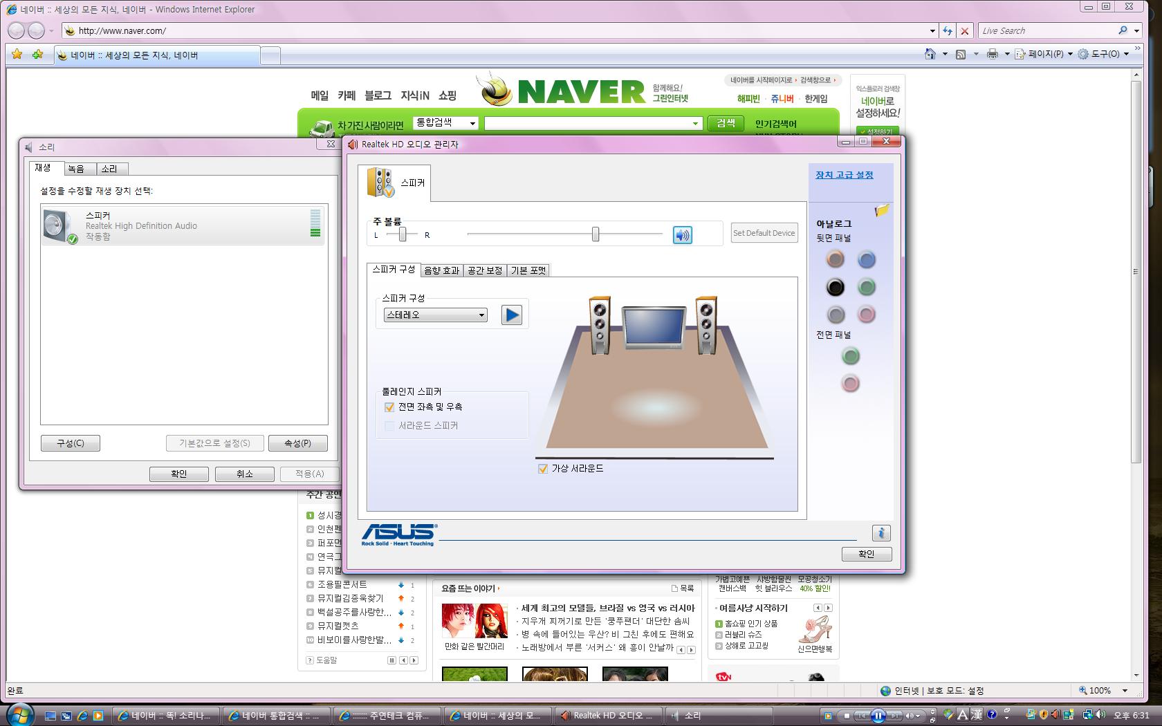Click the left speaker in room diagram
Viewport: 1162px width, 726px height.
pyautogui.click(x=599, y=326)
